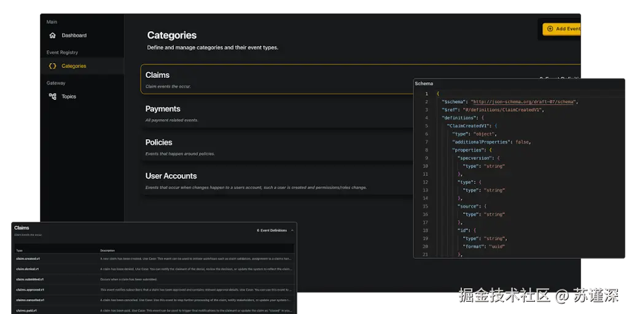
Task: Expand the Payments category card
Action: (x=277, y=113)
